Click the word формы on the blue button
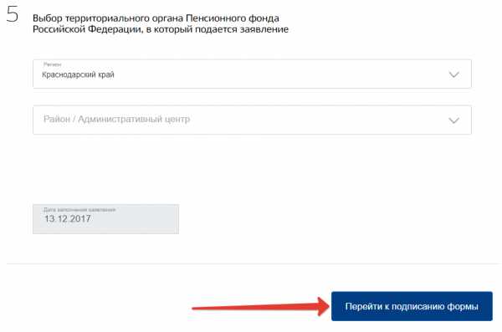The width and height of the screenshot is (502, 332). tap(463, 307)
